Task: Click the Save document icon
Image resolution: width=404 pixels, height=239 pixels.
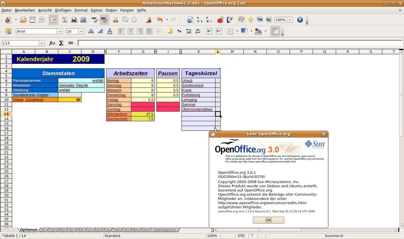Action: [32, 20]
